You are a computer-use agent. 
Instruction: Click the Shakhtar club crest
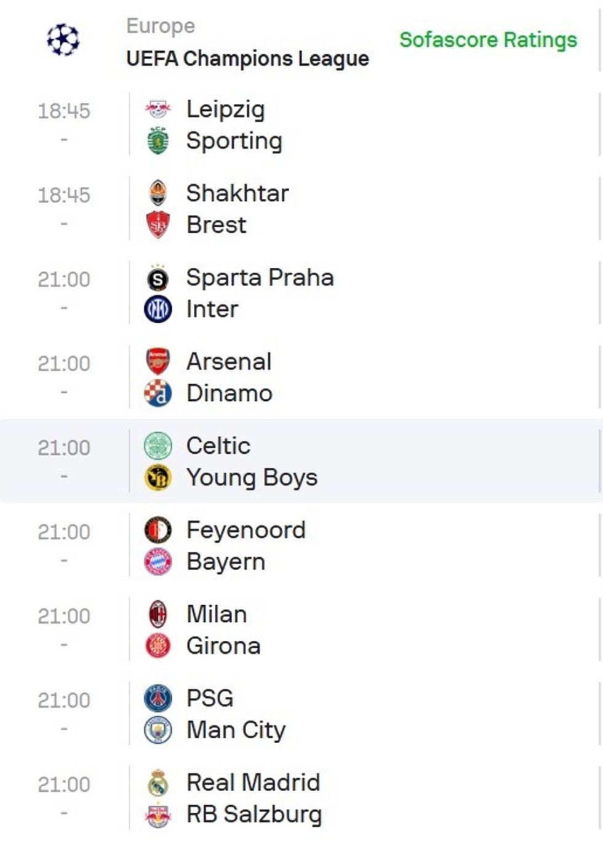(158, 193)
